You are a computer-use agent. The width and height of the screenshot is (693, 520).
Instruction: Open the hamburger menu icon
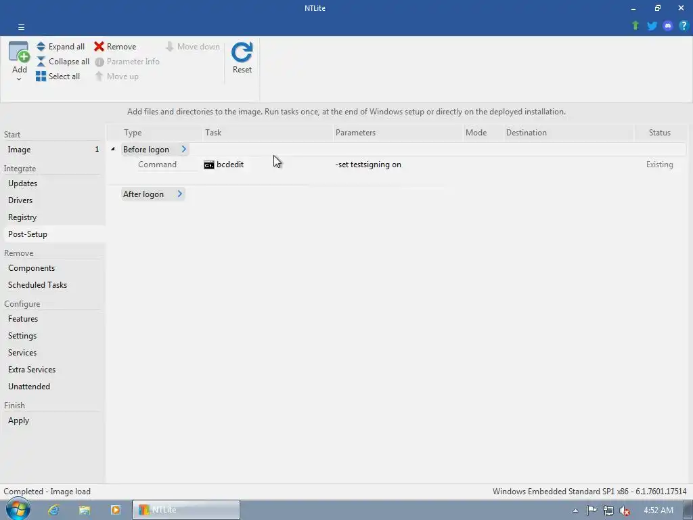[21, 27]
